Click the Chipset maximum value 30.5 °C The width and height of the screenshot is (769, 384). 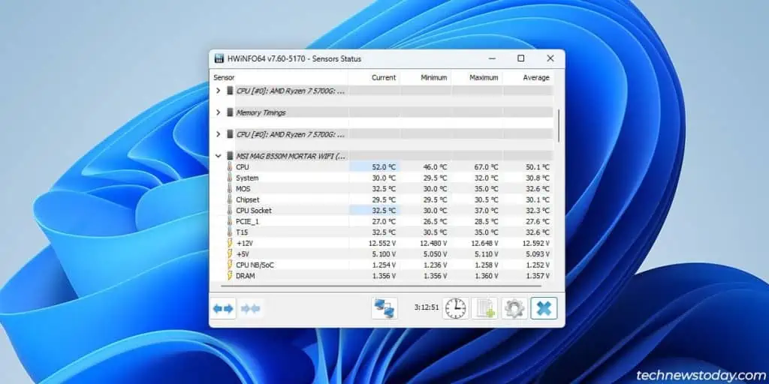click(x=487, y=199)
